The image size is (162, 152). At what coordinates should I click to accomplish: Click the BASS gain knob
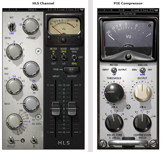pos(31,104)
